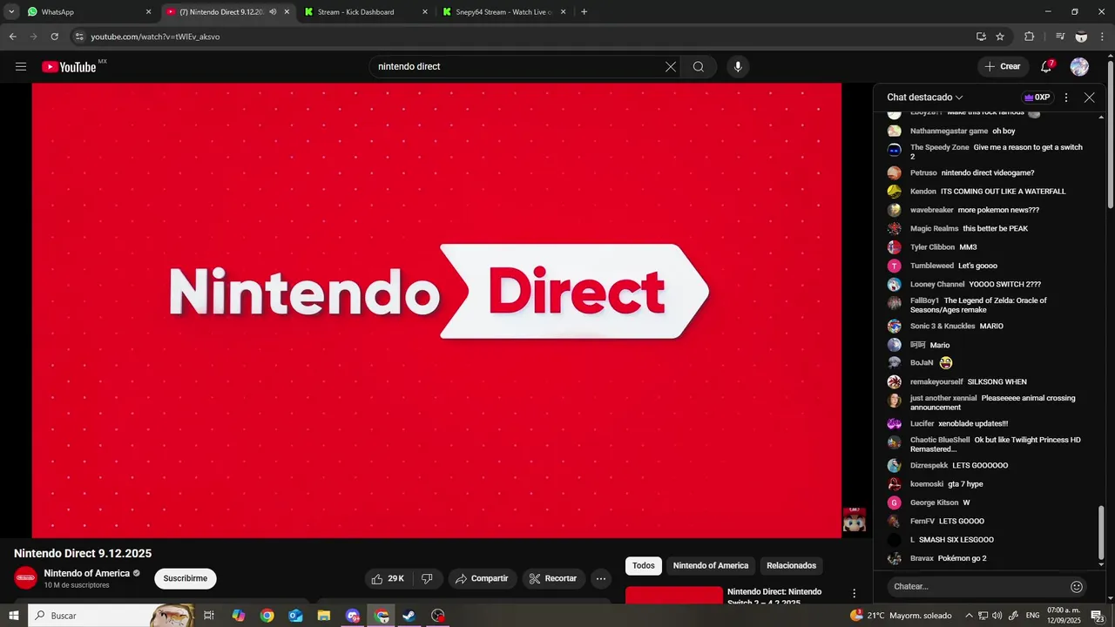The width and height of the screenshot is (1115, 627).
Task: Like the video with thumbs up
Action: click(388, 578)
